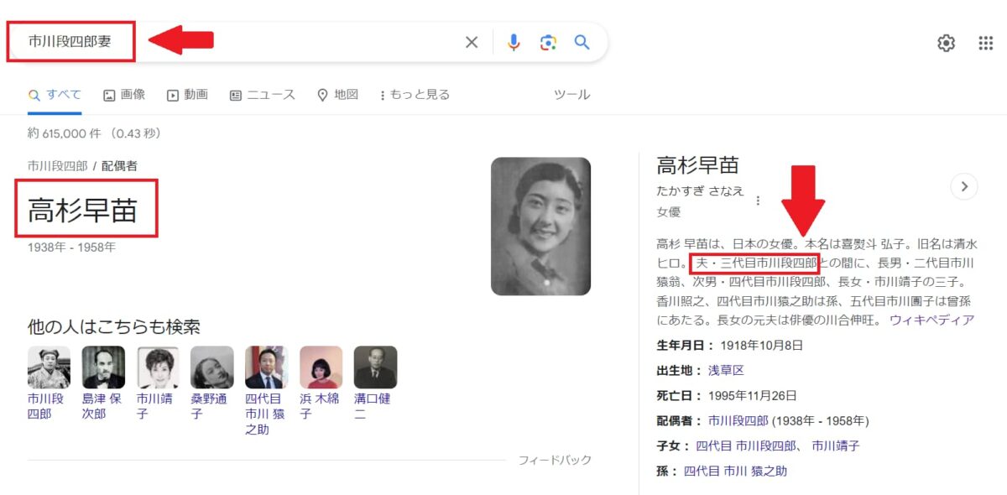
Task: Click the フィードバック link
Action: tap(555, 460)
